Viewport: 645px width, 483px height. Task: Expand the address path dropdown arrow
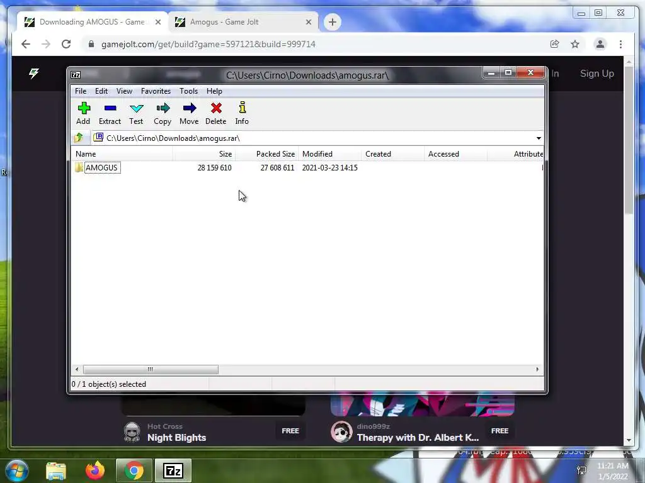click(x=539, y=138)
